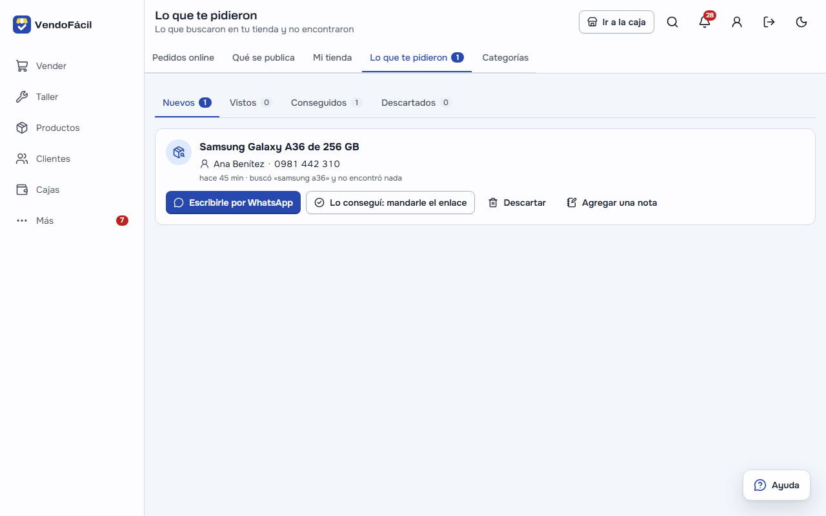The height and width of the screenshot is (516, 826).
Task: Click Agregar una nota button
Action: pyautogui.click(x=612, y=203)
